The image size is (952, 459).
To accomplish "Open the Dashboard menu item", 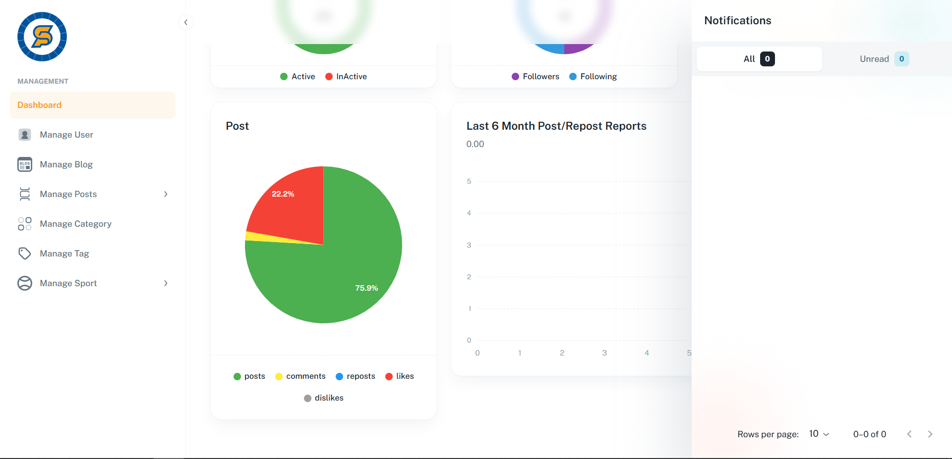I will pos(92,105).
